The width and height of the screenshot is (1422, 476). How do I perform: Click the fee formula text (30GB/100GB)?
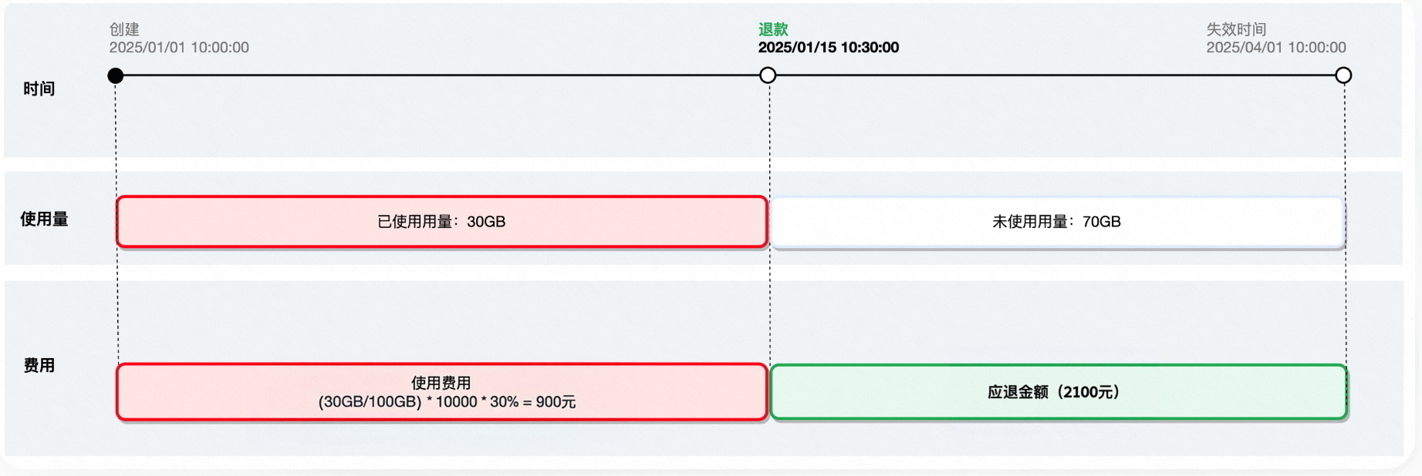tap(447, 402)
